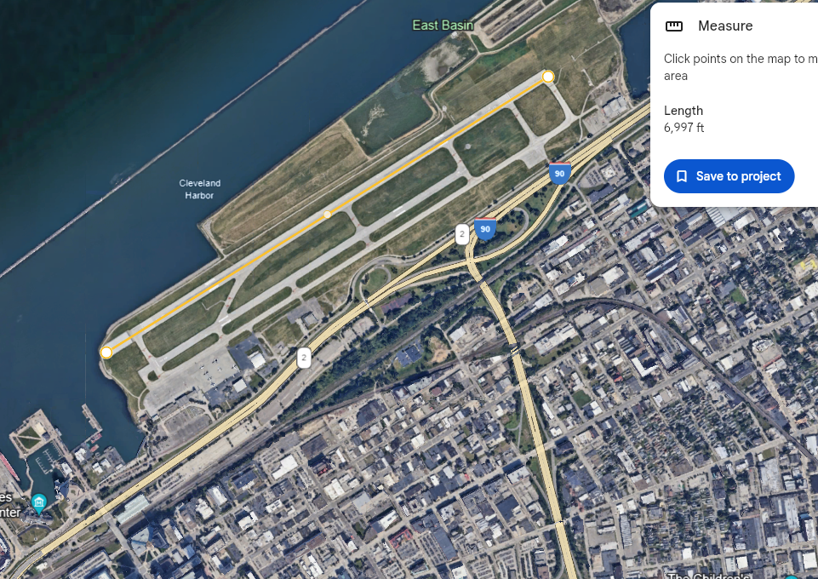
Task: Click the ruler icon beside Measure
Action: coord(674,26)
